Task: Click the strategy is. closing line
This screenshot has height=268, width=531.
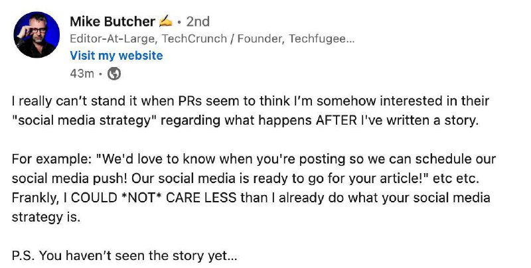Action: [x=46, y=217]
